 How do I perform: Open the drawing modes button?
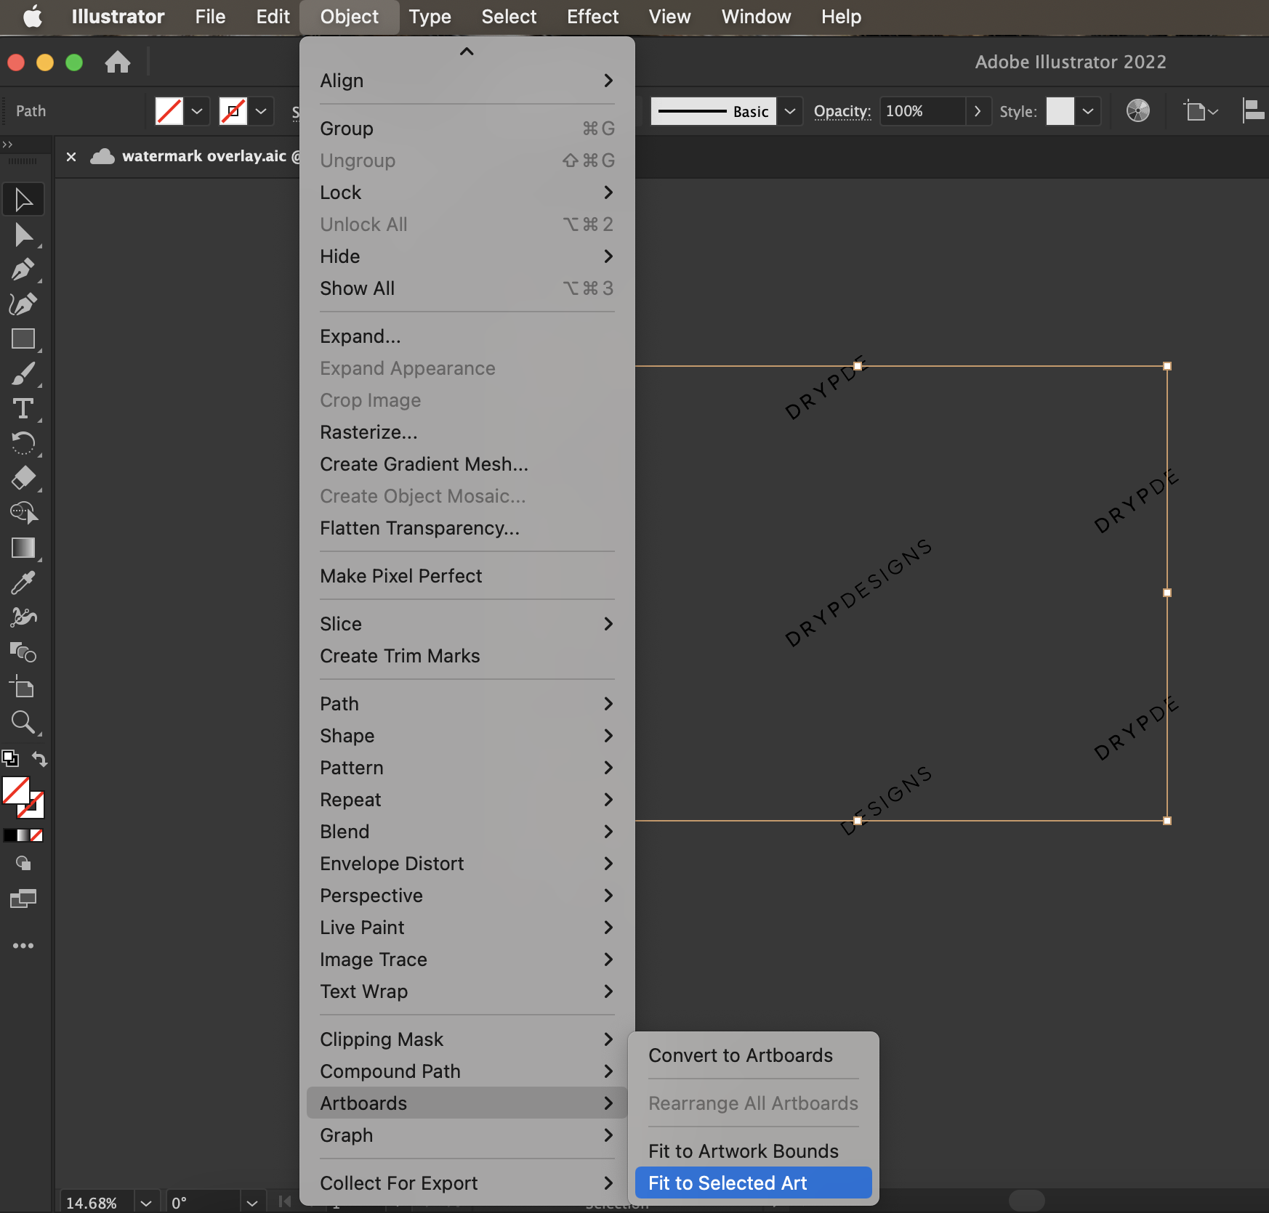(23, 863)
